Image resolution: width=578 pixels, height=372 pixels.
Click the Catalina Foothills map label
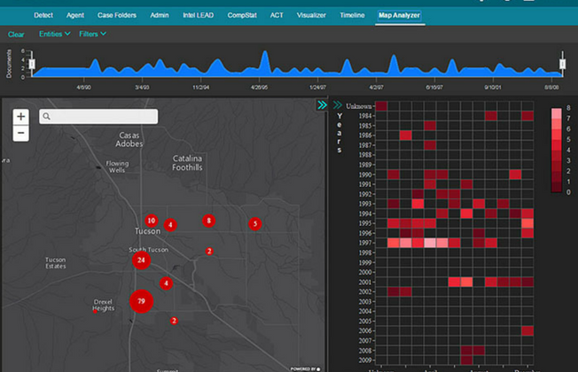(187, 163)
